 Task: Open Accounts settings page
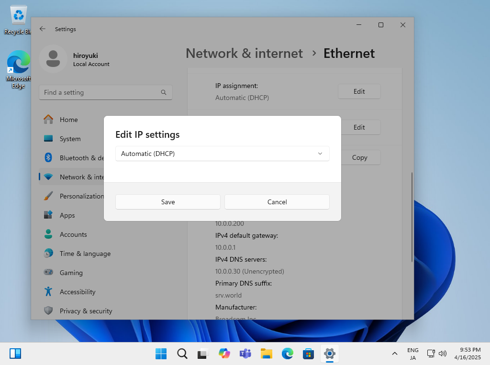coord(106,234)
